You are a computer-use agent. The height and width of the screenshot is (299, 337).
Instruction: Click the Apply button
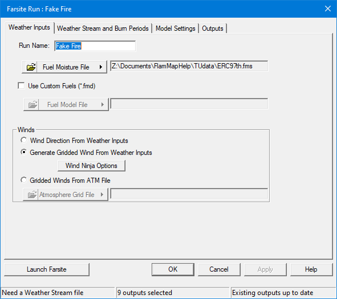(x=265, y=269)
